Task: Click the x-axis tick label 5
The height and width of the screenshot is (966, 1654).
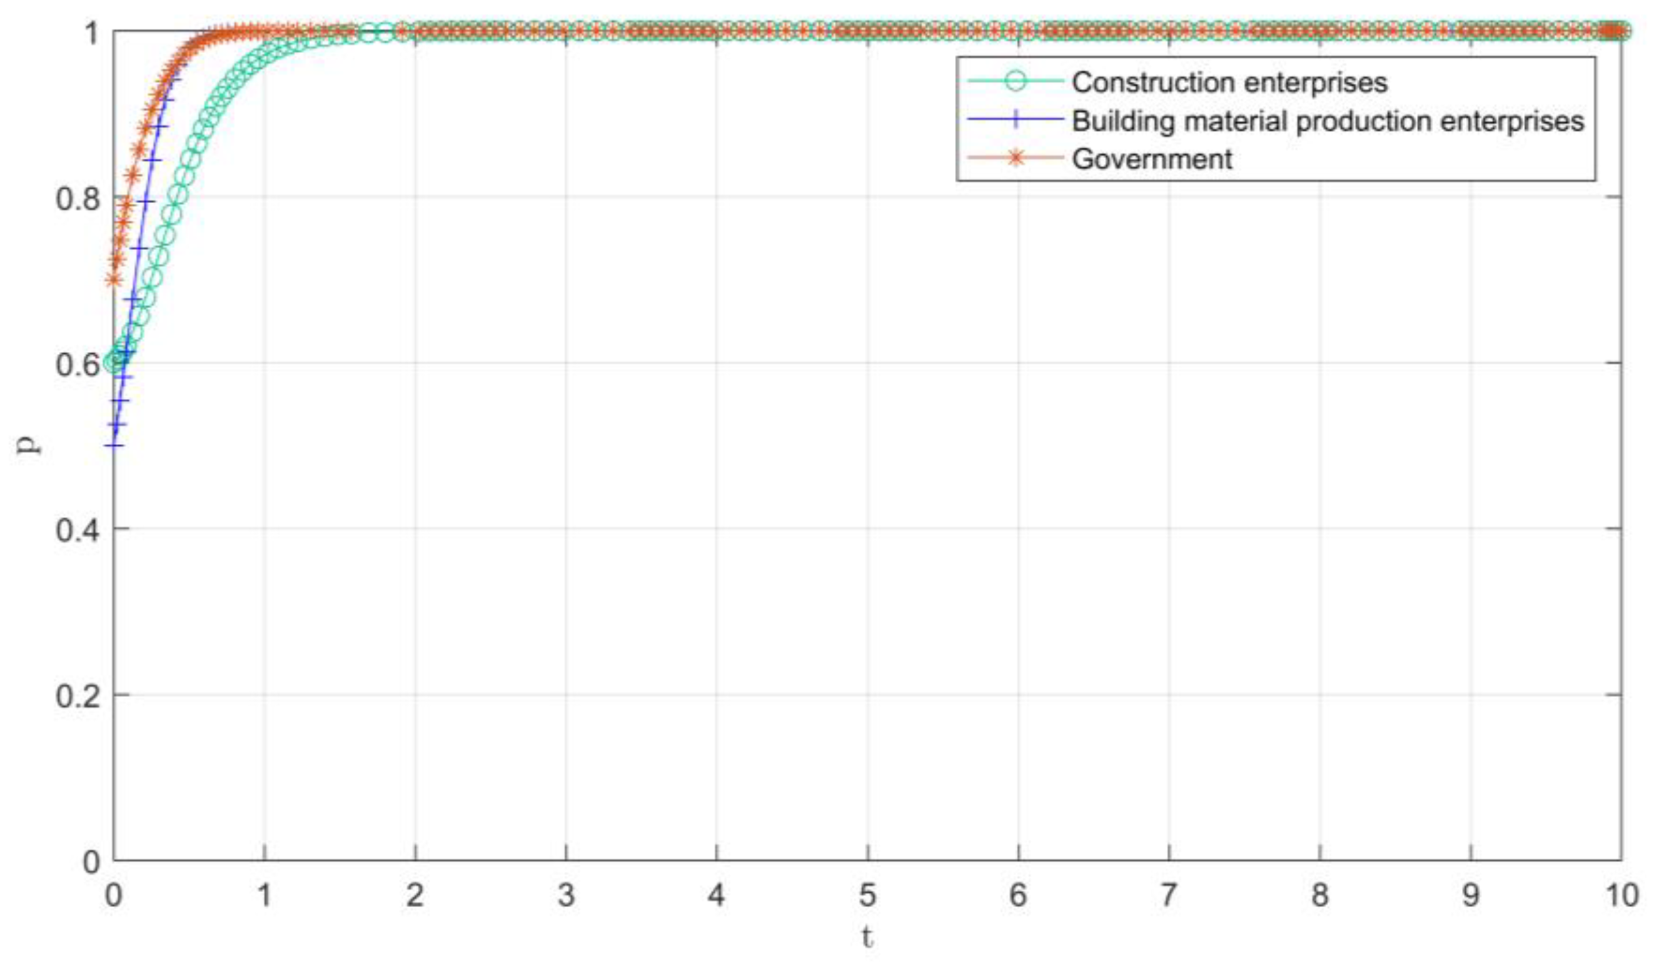Action: pos(867,895)
